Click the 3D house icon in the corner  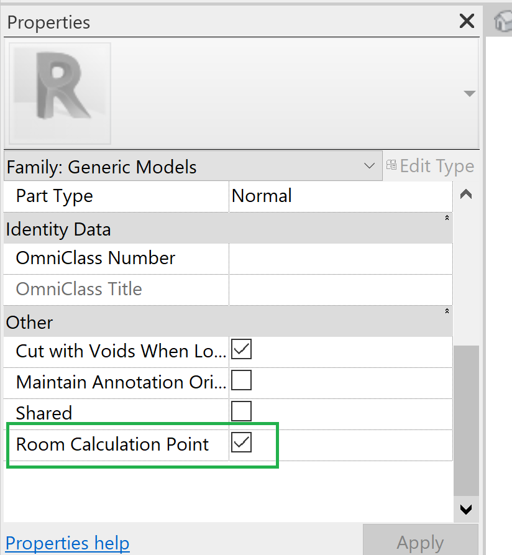click(505, 20)
